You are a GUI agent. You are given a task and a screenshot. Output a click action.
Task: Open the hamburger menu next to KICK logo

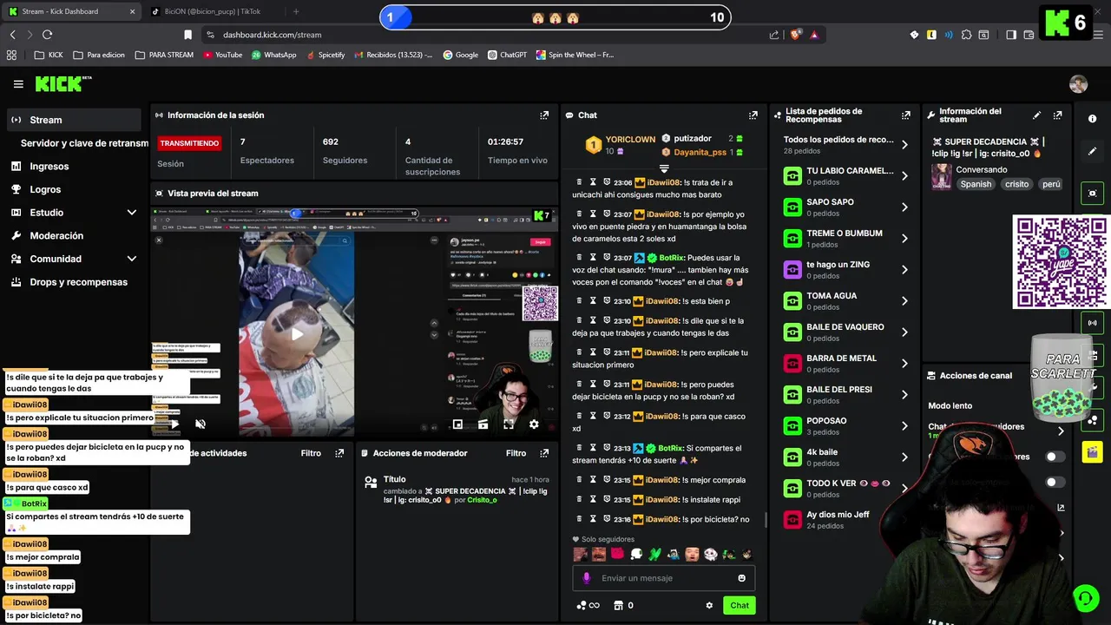[x=18, y=84]
